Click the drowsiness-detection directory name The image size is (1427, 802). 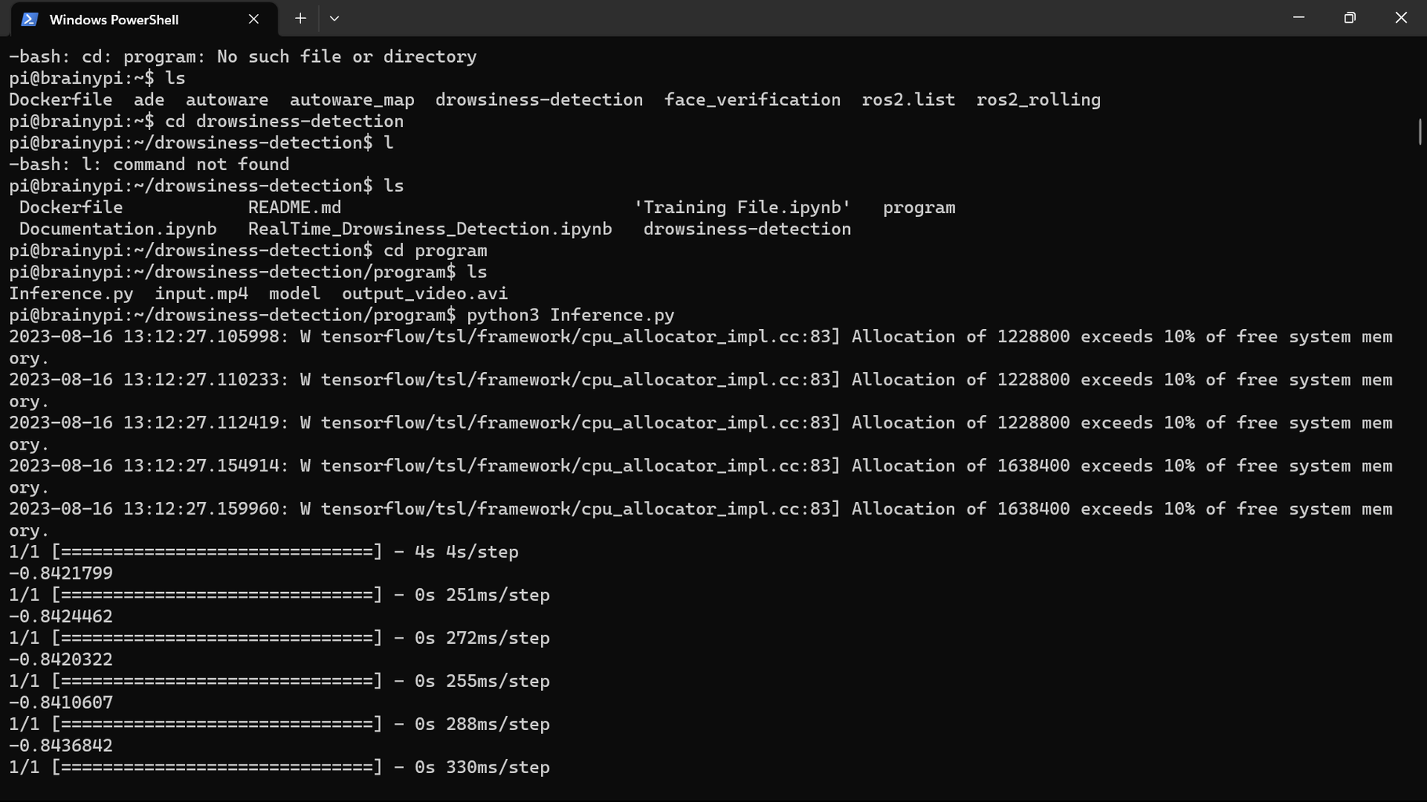point(747,229)
